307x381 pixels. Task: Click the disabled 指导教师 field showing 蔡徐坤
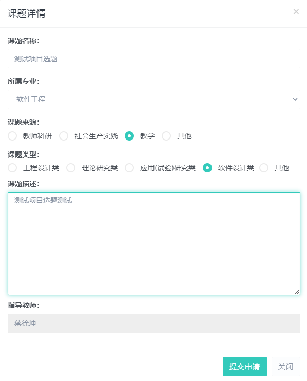[x=154, y=323]
